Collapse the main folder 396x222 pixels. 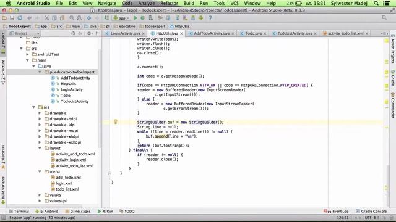pos(27,60)
